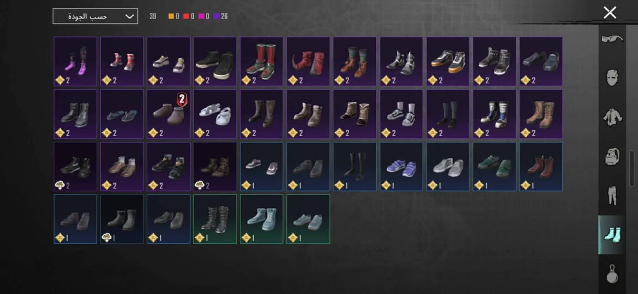Select the blue flip-flops item
Viewport: 638px width, 294px height.
(x=122, y=114)
